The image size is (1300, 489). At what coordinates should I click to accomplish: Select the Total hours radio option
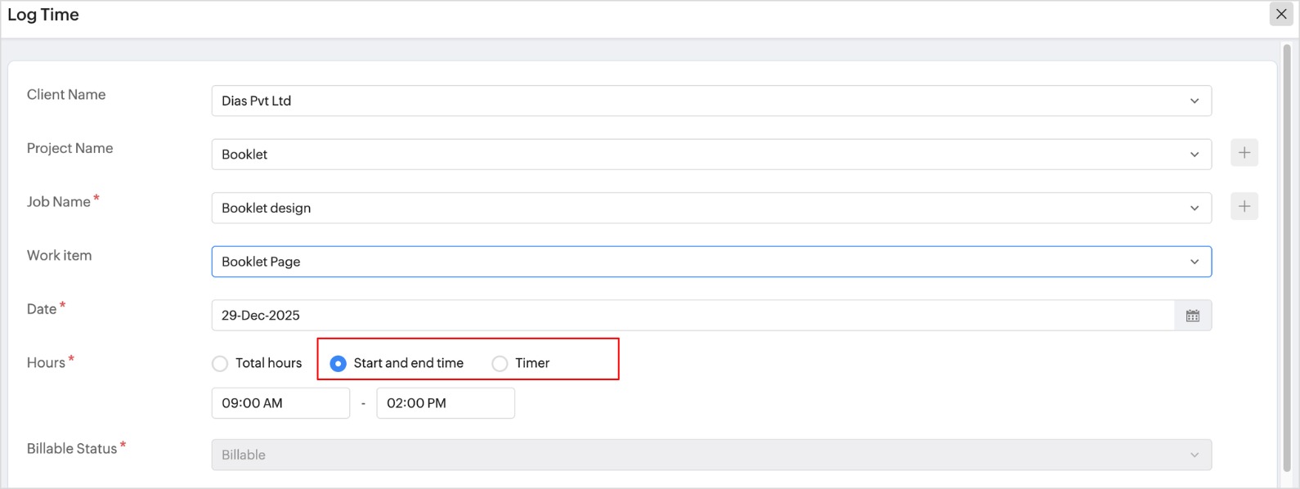pos(220,364)
